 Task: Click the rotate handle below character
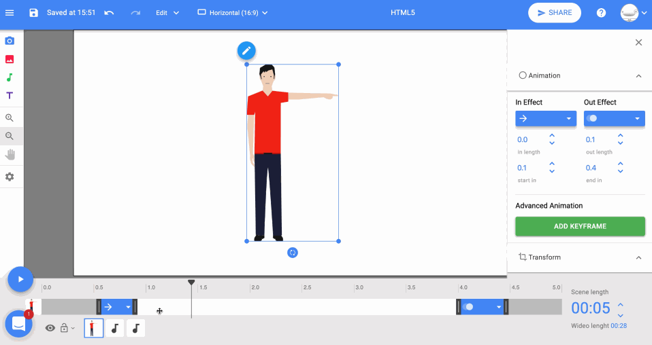pos(293,253)
